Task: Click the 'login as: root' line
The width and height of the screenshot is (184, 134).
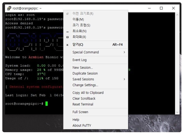Action: 20,15
